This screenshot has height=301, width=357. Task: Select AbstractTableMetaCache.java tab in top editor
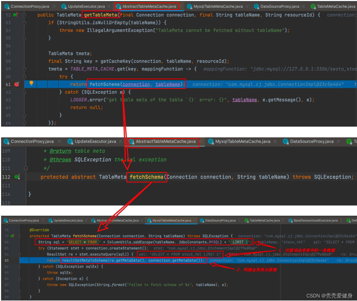pos(149,6)
